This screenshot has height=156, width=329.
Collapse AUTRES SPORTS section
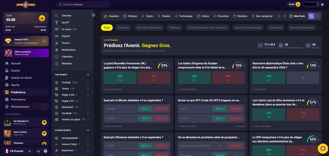[88, 130]
